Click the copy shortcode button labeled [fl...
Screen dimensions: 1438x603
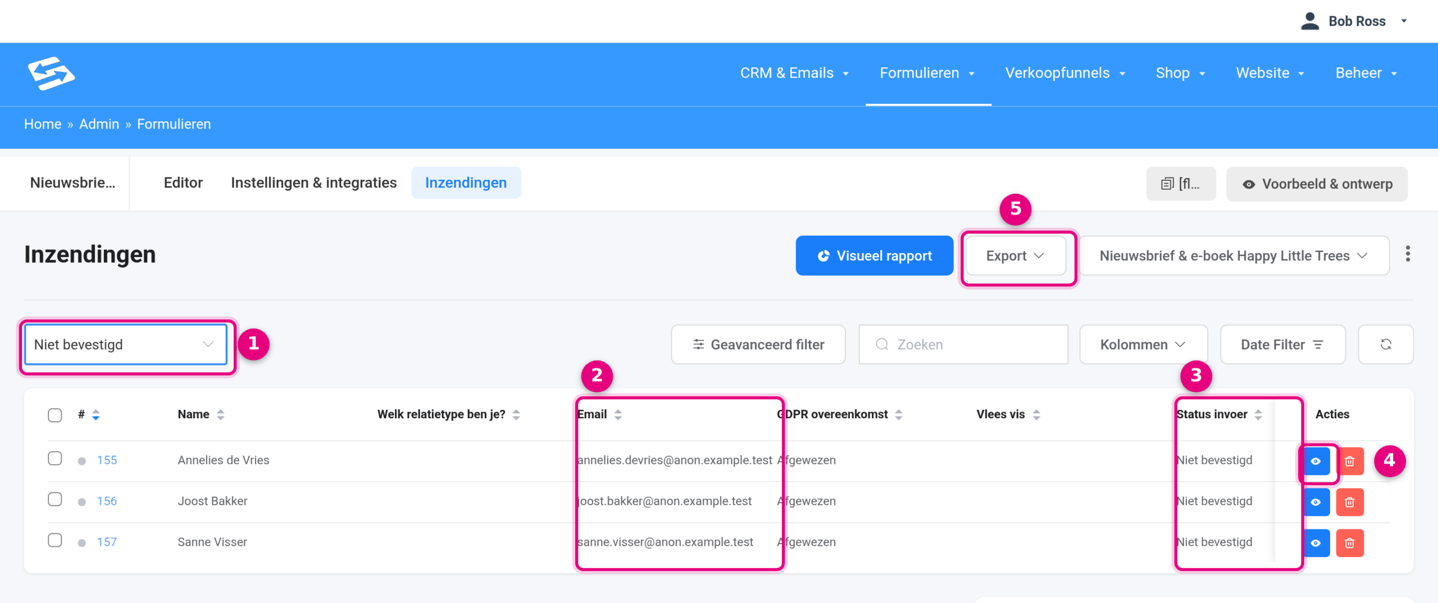1181,184
